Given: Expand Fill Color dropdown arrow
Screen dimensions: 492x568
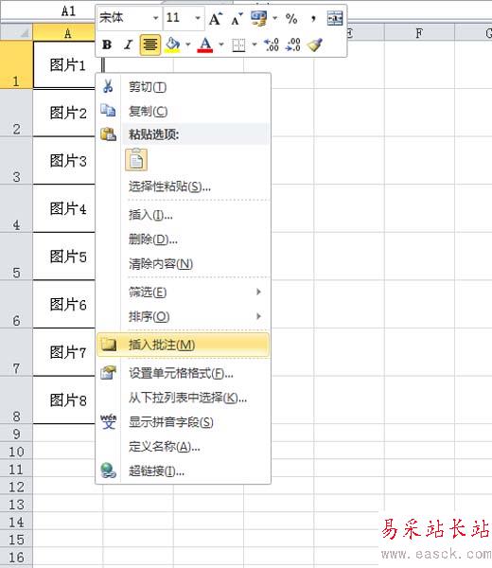Looking at the screenshot, I should tap(188, 44).
